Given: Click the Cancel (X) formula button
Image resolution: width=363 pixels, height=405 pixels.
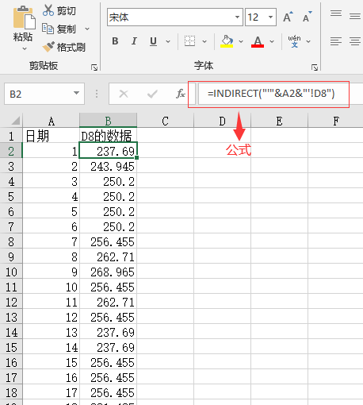Looking at the screenshot, I should point(124,94).
